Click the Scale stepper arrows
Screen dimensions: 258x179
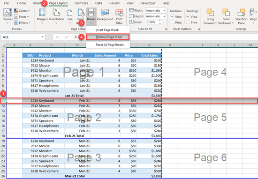[160, 22]
